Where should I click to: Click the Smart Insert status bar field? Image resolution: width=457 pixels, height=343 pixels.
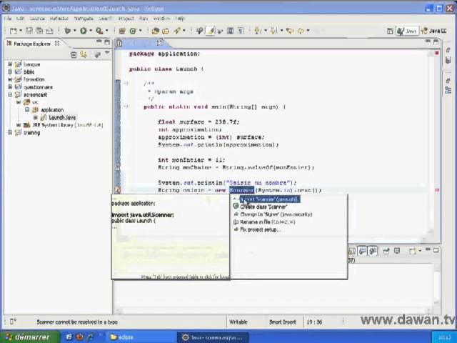pos(283,322)
